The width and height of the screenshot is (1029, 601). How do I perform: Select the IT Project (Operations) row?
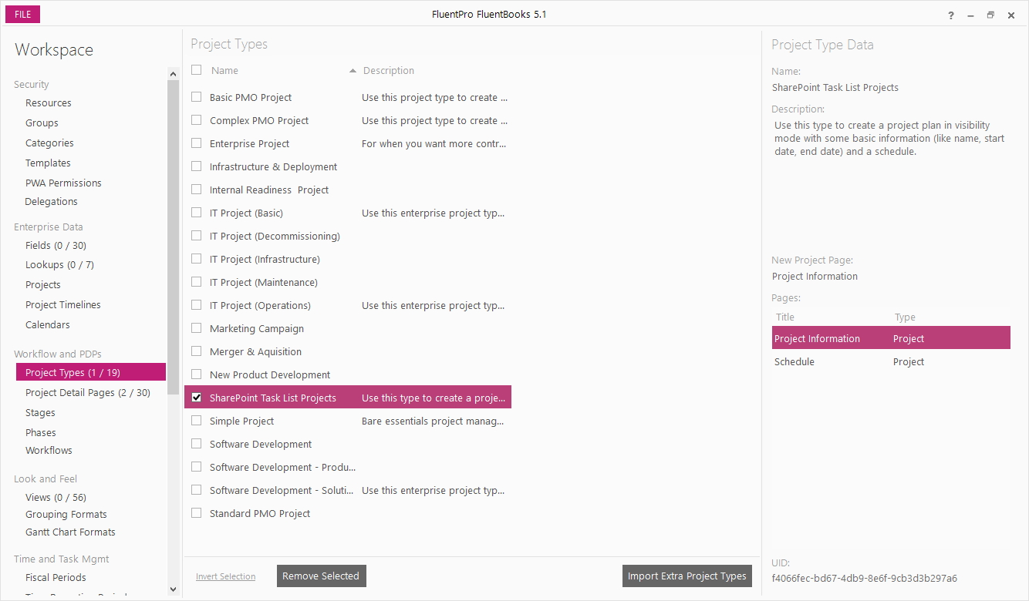[348, 305]
